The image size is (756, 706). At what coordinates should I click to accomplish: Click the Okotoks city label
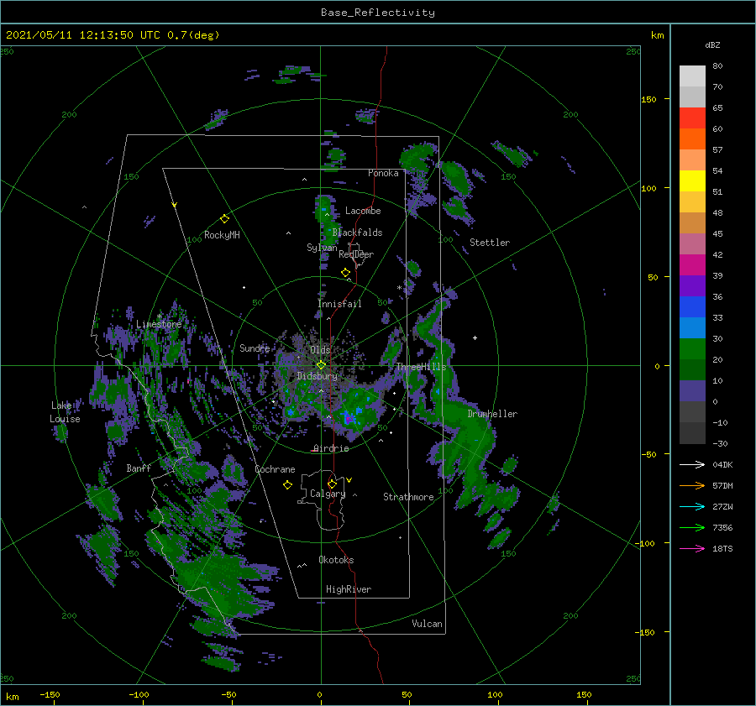(336, 560)
